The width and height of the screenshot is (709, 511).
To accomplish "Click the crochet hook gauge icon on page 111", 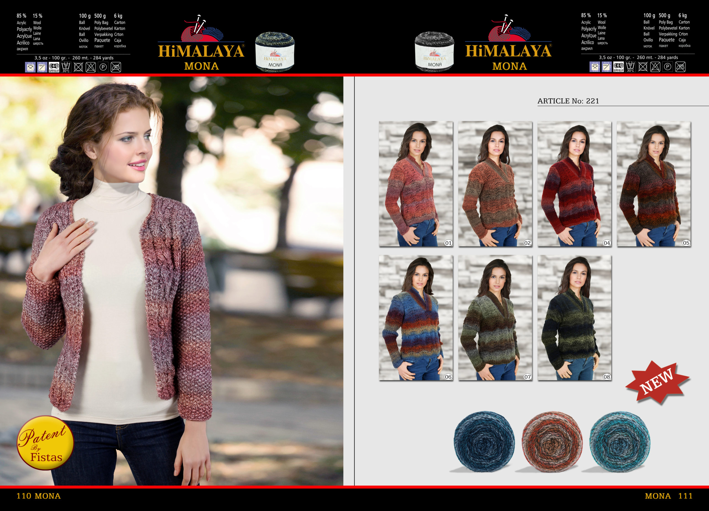I will 607,67.
